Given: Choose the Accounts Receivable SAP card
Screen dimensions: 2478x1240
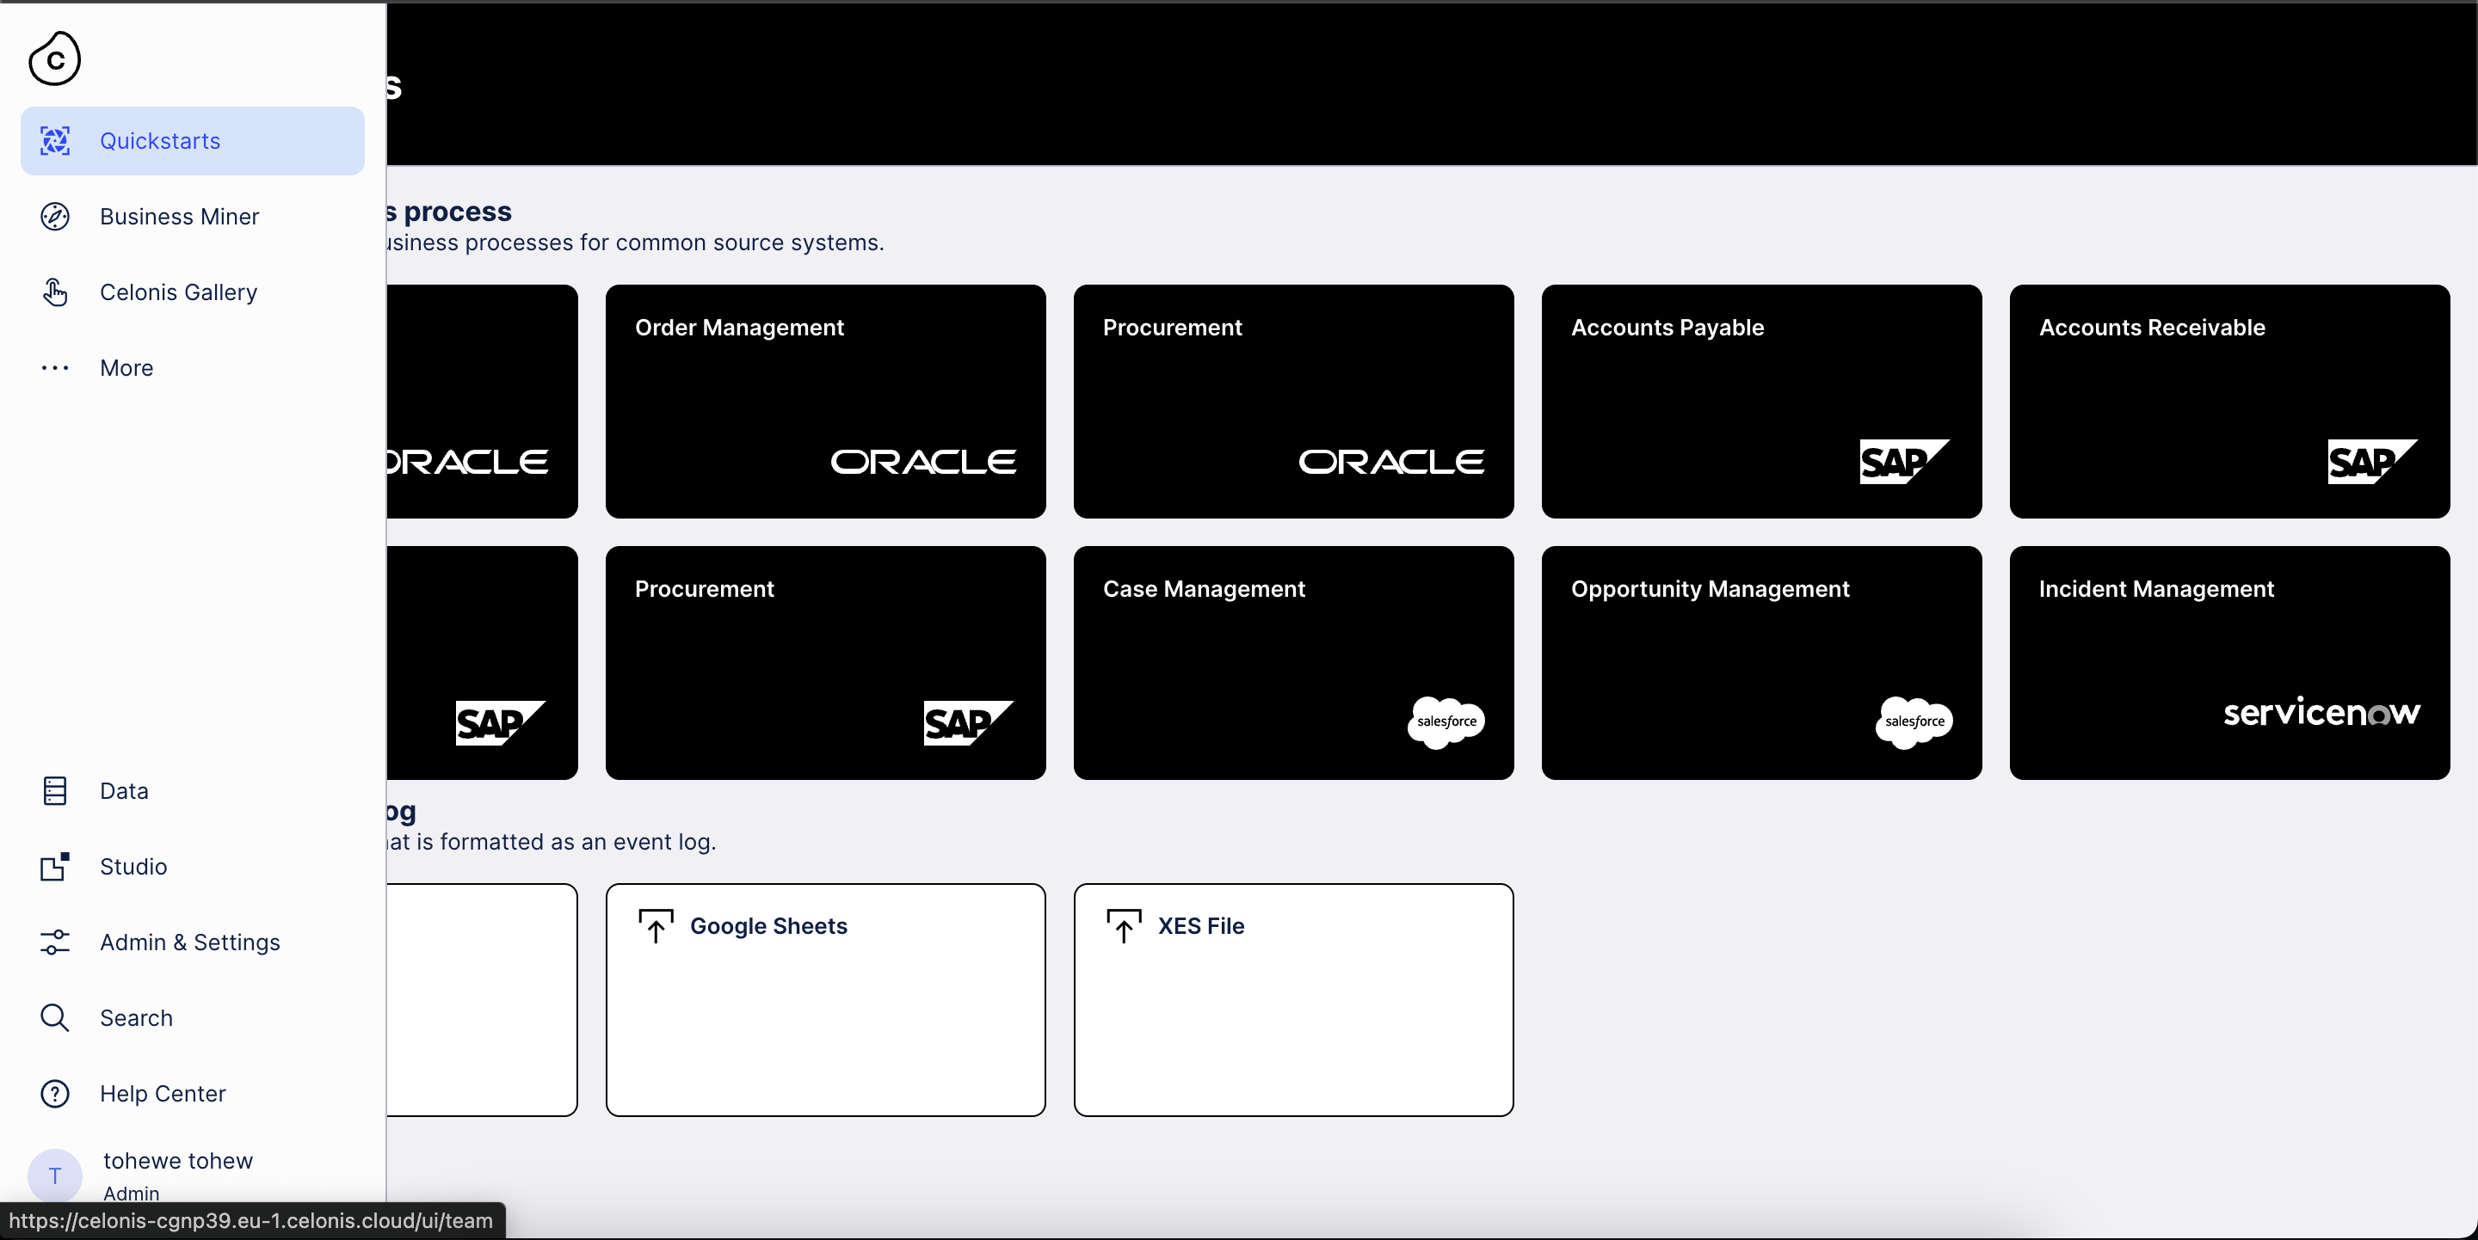Looking at the screenshot, I should (2230, 401).
